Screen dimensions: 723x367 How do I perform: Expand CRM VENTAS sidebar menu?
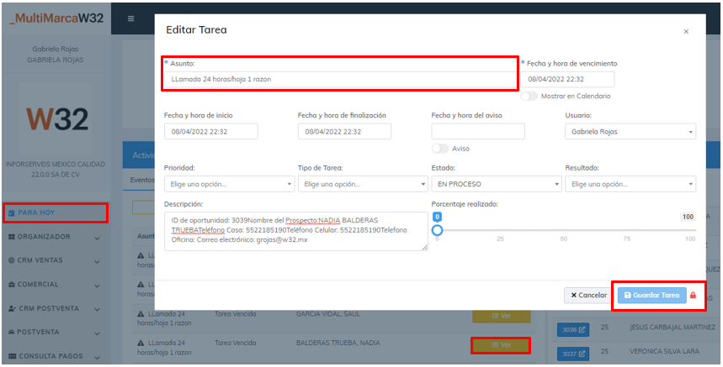[55, 260]
